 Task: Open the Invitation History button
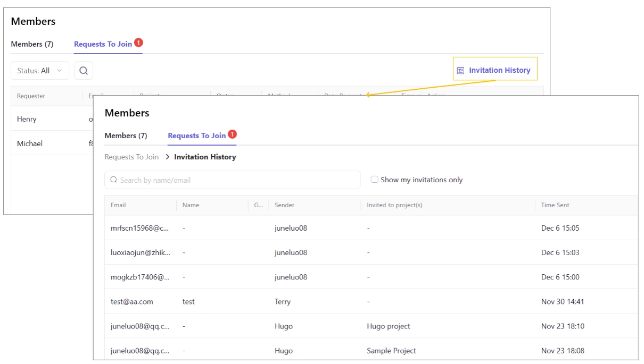(495, 70)
